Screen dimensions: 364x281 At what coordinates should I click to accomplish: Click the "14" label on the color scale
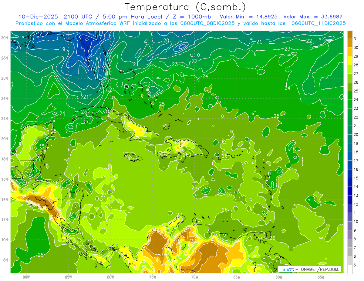click(x=356, y=187)
